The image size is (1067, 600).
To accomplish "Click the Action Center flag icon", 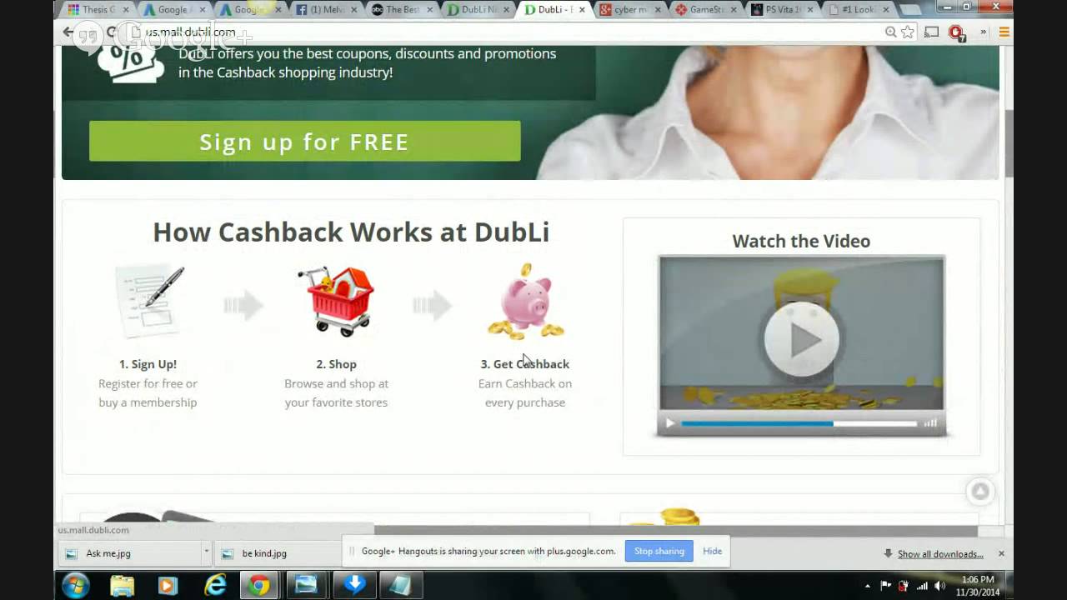I will point(886,586).
